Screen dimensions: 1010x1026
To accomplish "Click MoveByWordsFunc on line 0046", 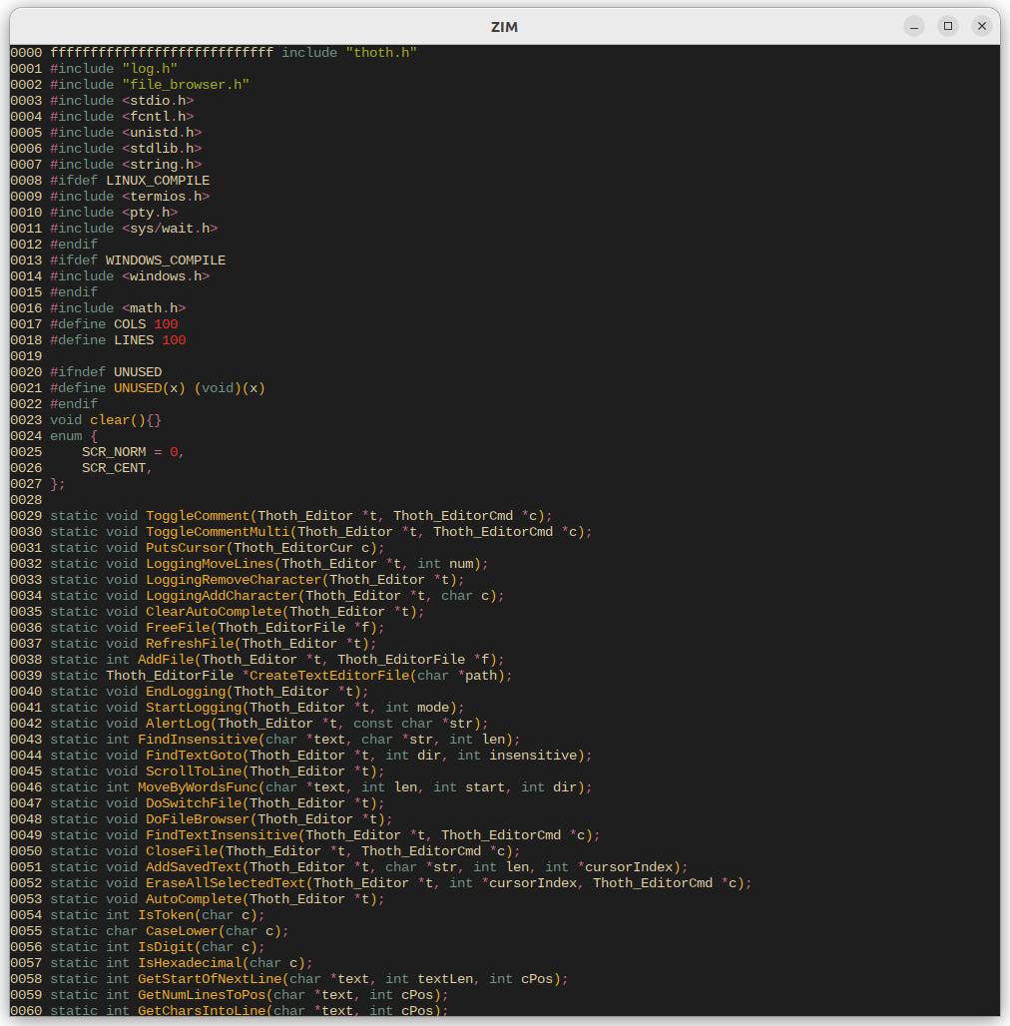I will pyautogui.click(x=198, y=786).
